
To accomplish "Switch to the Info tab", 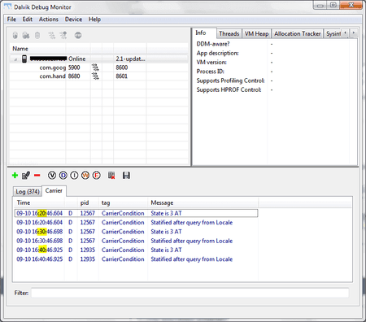I will pyautogui.click(x=201, y=33).
